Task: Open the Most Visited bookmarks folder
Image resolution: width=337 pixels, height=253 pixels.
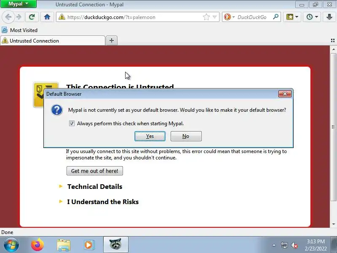Action: (x=19, y=30)
